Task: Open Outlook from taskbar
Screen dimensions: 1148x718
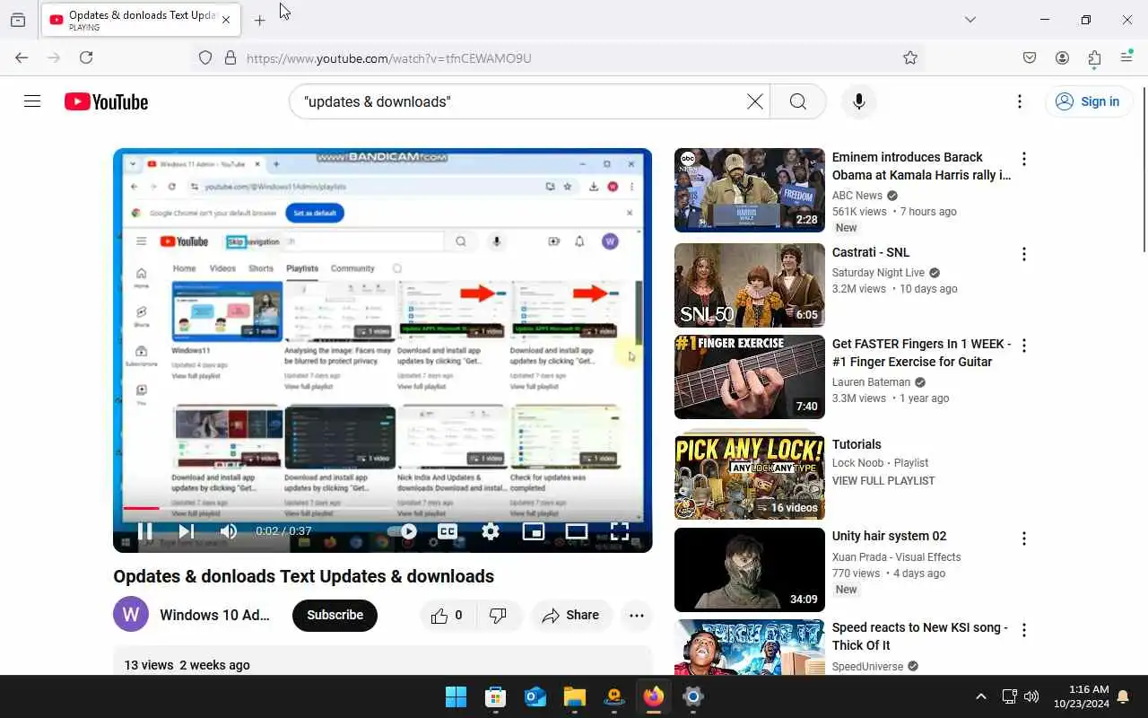Action: coord(535,696)
